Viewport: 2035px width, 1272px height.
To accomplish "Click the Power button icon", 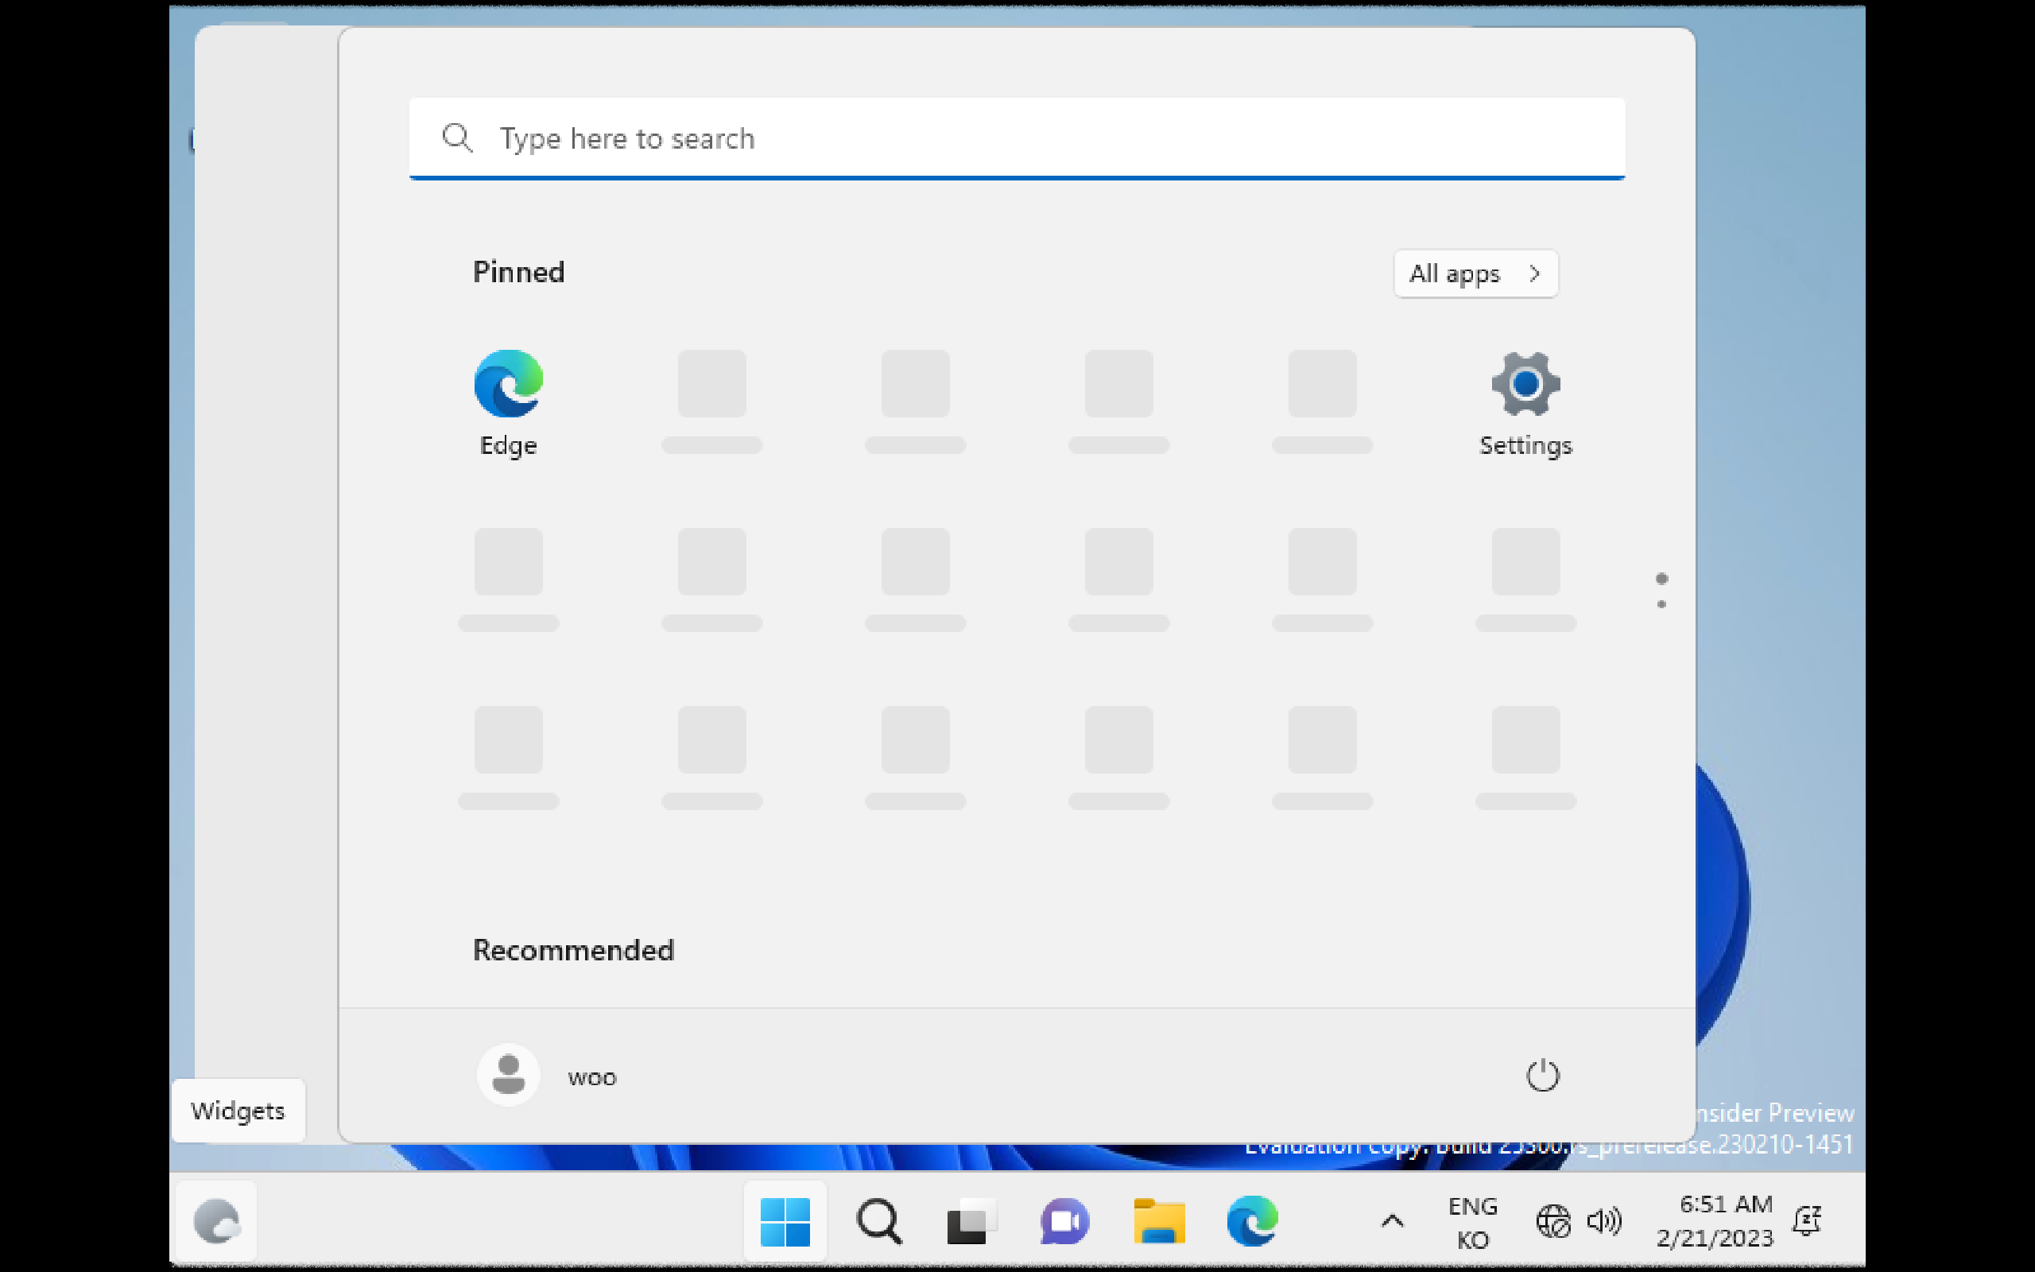I will point(1541,1075).
